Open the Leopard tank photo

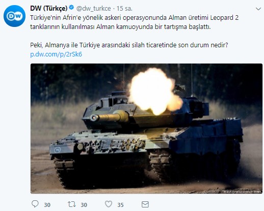(x=146, y=129)
